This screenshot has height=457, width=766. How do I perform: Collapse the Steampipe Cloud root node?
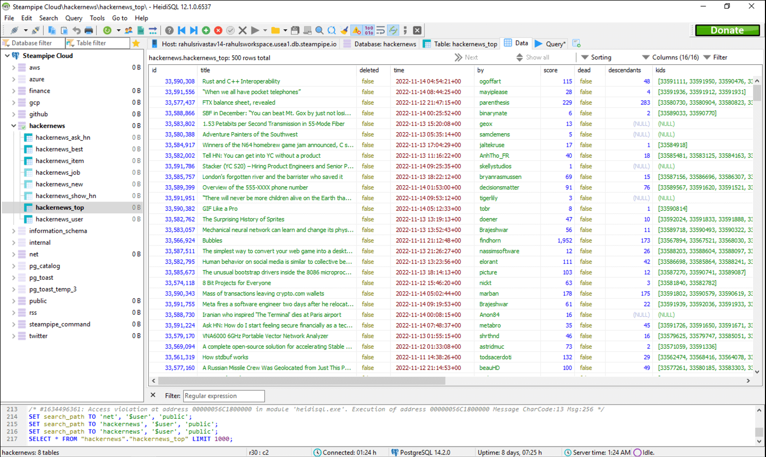[7, 56]
